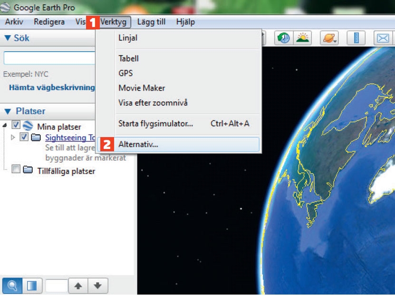The height and width of the screenshot is (296, 395).
Task: Click the Hämta vägbeskrivning link
Action: point(51,88)
